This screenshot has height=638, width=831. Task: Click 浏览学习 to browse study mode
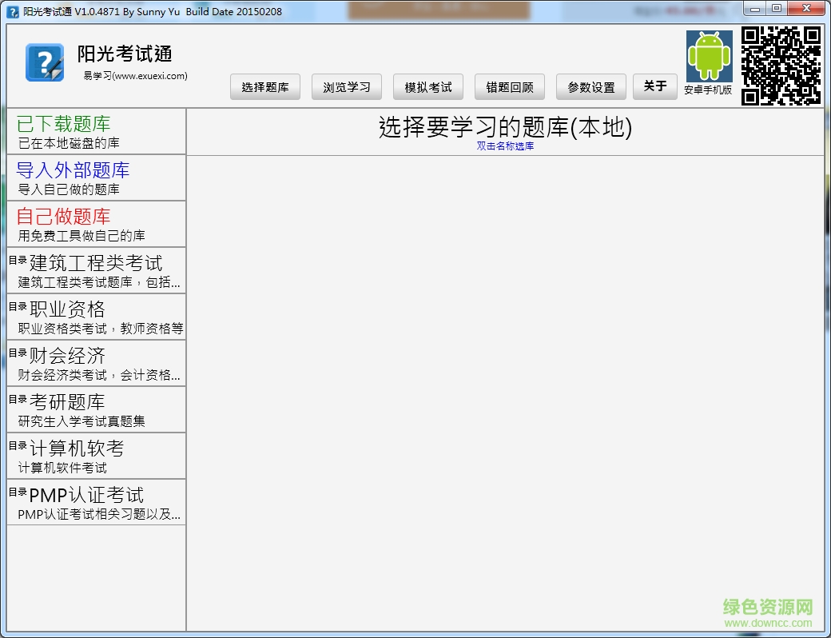346,86
